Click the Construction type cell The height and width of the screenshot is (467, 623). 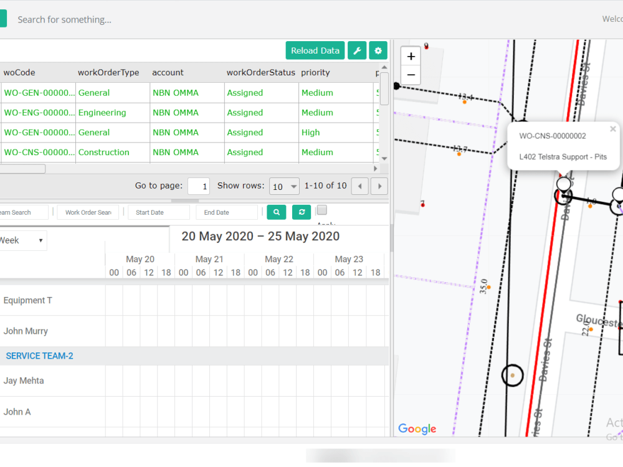point(112,153)
